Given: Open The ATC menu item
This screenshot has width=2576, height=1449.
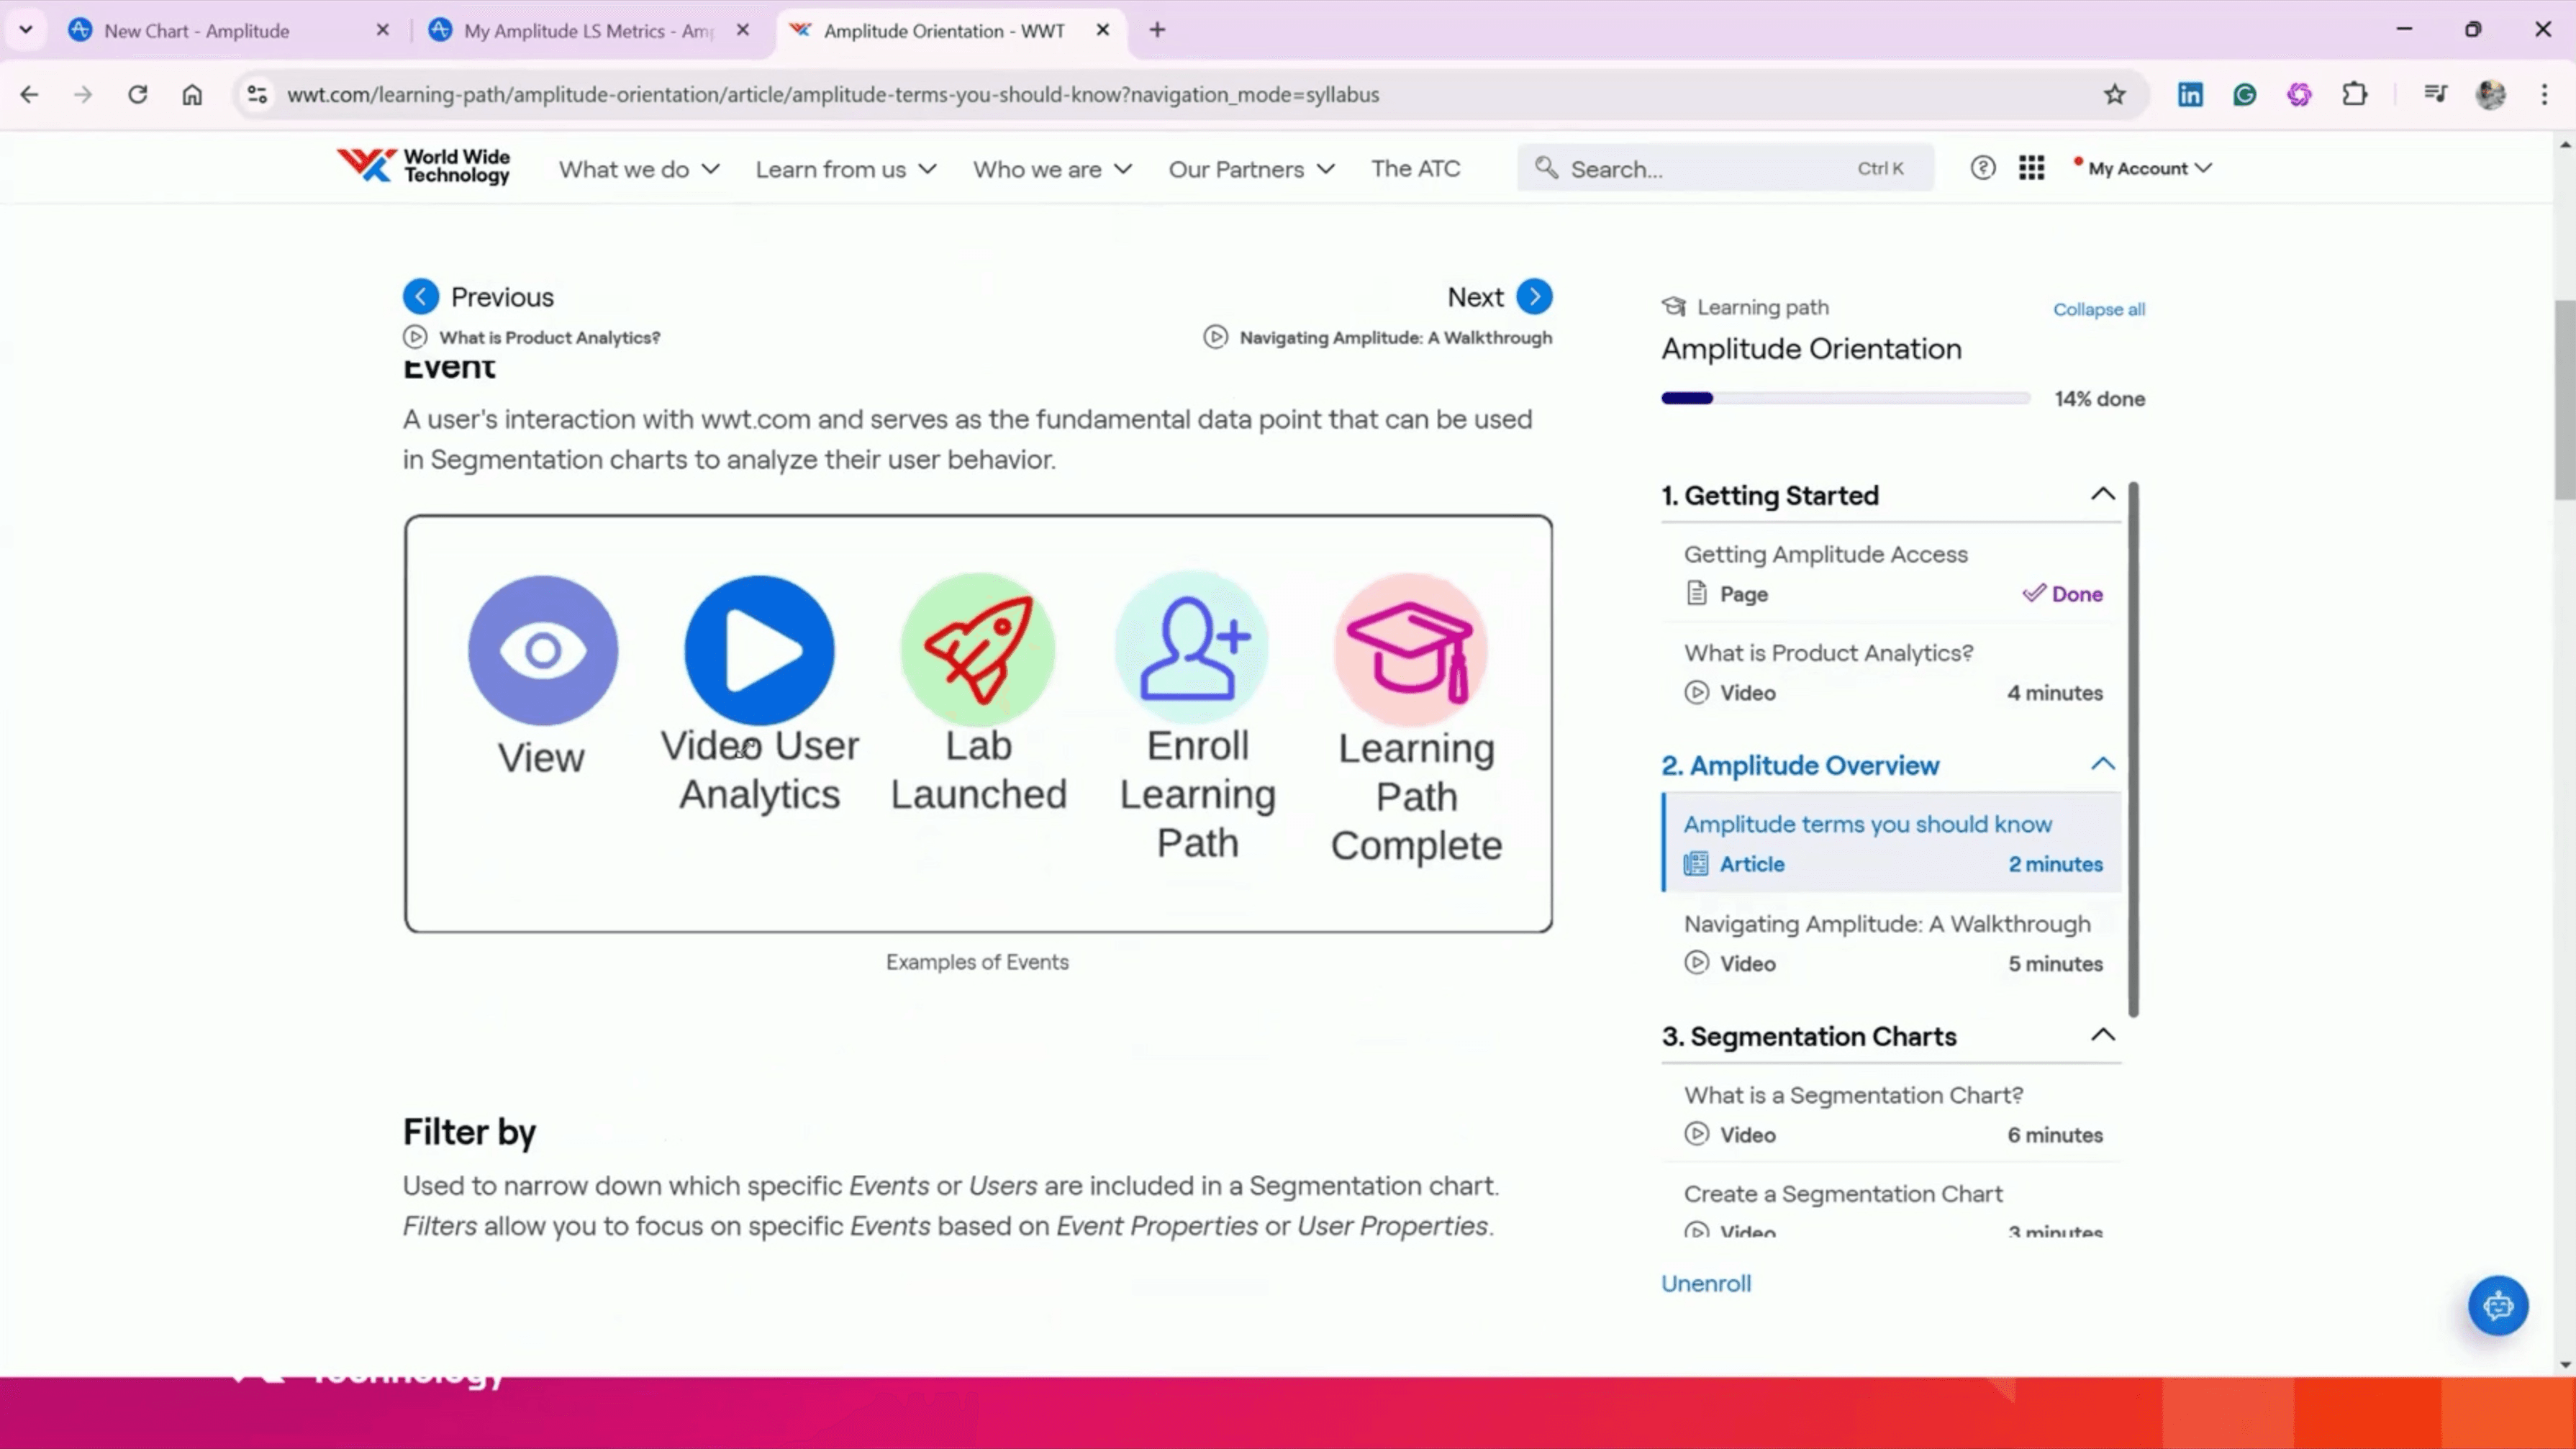Looking at the screenshot, I should (1415, 169).
